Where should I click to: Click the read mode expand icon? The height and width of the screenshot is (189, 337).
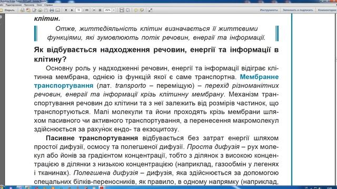click(150, 10)
